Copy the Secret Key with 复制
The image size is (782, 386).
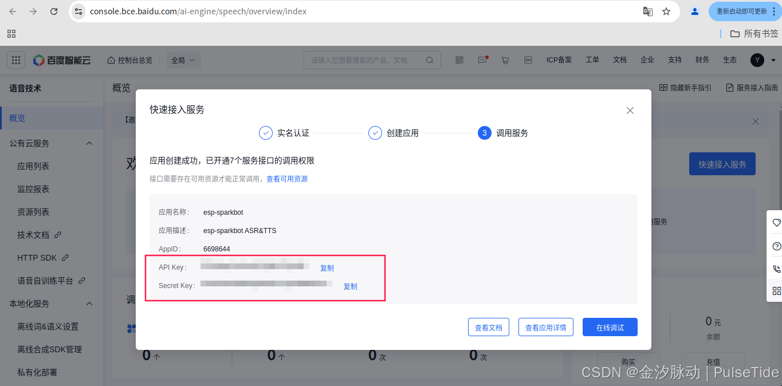350,286
